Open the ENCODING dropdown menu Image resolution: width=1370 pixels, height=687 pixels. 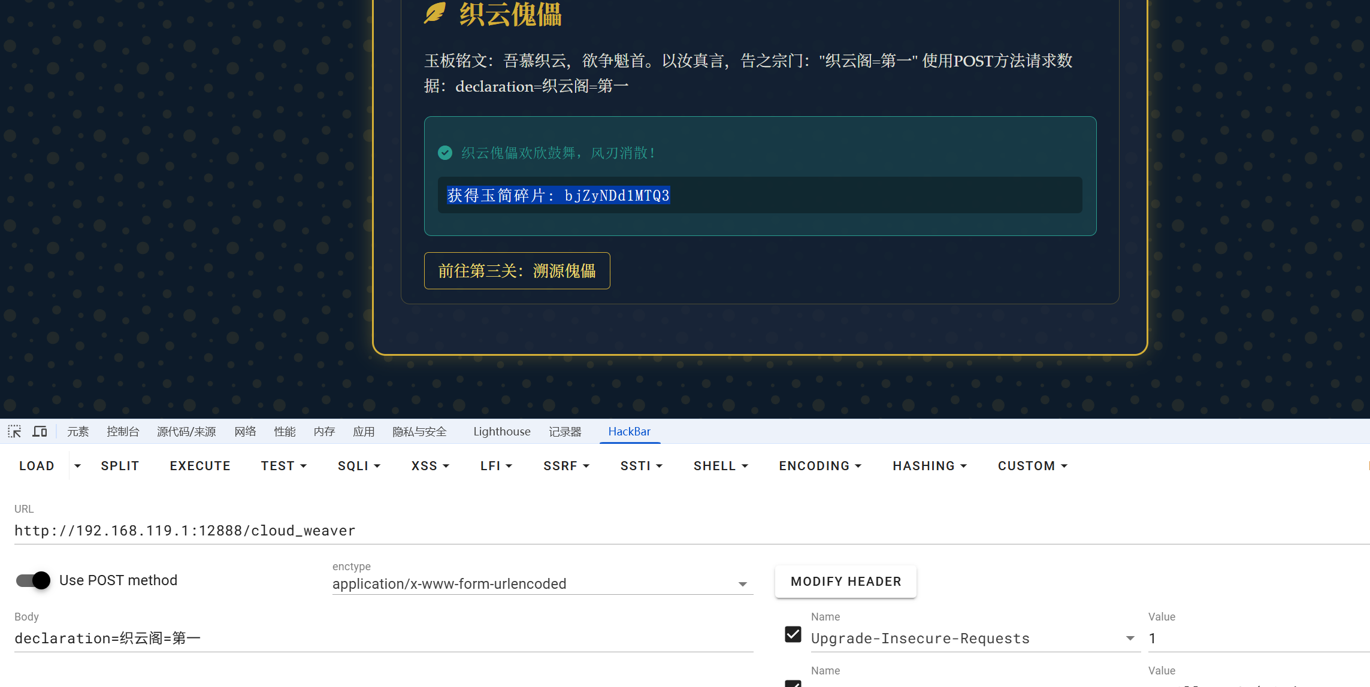(819, 466)
